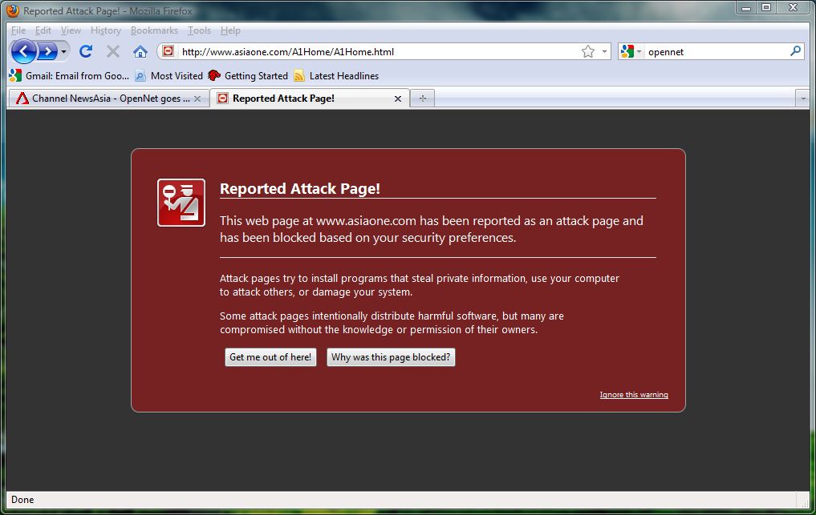Click the Stop loading X icon
Viewport: 816px width, 515px height.
click(x=113, y=51)
